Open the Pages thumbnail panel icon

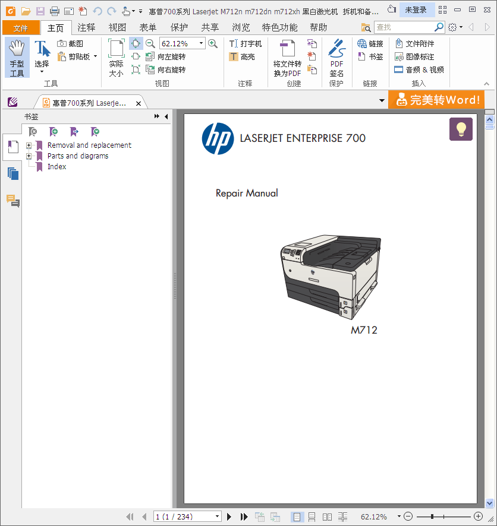[12, 174]
